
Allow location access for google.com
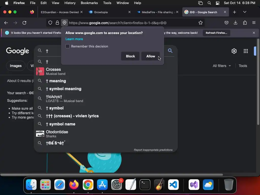coord(151,56)
